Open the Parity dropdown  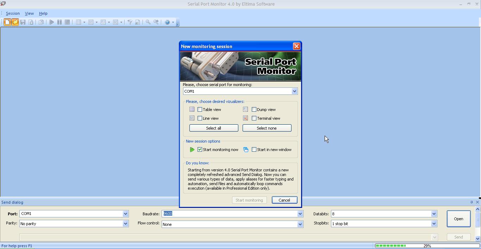point(125,224)
